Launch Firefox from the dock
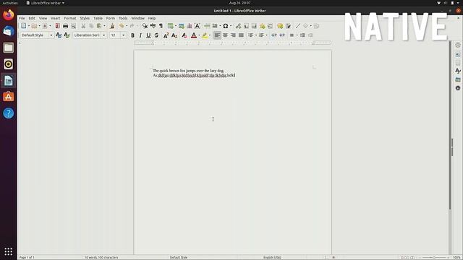Image resolution: width=463 pixels, height=260 pixels. click(x=8, y=14)
